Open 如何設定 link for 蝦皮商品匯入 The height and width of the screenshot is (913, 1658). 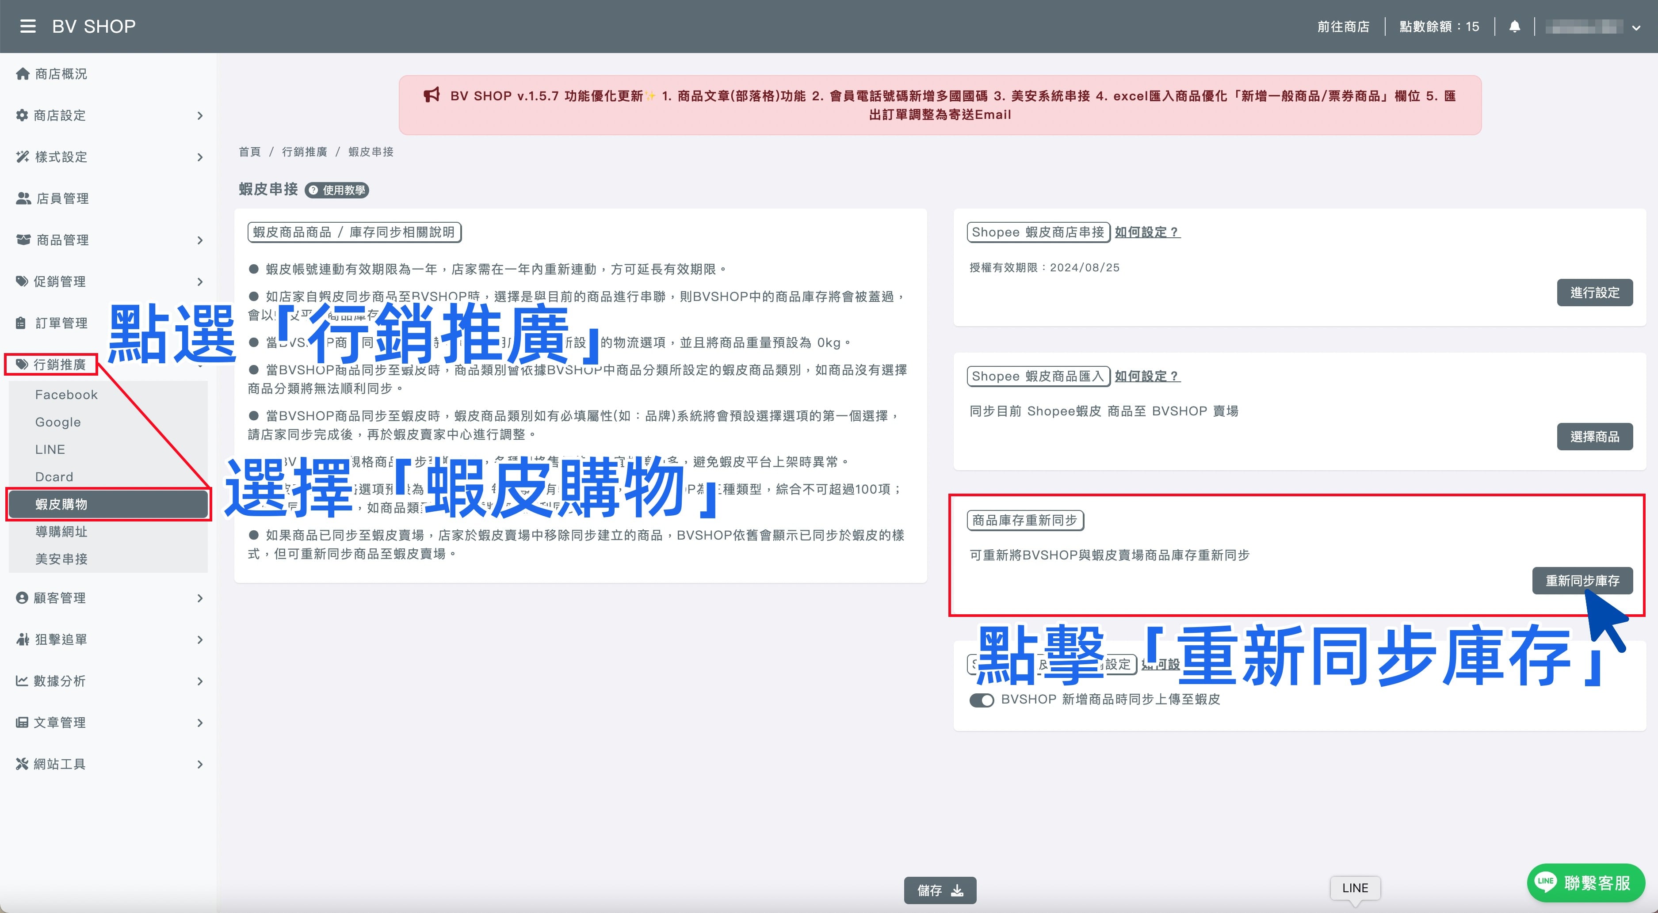click(x=1147, y=377)
